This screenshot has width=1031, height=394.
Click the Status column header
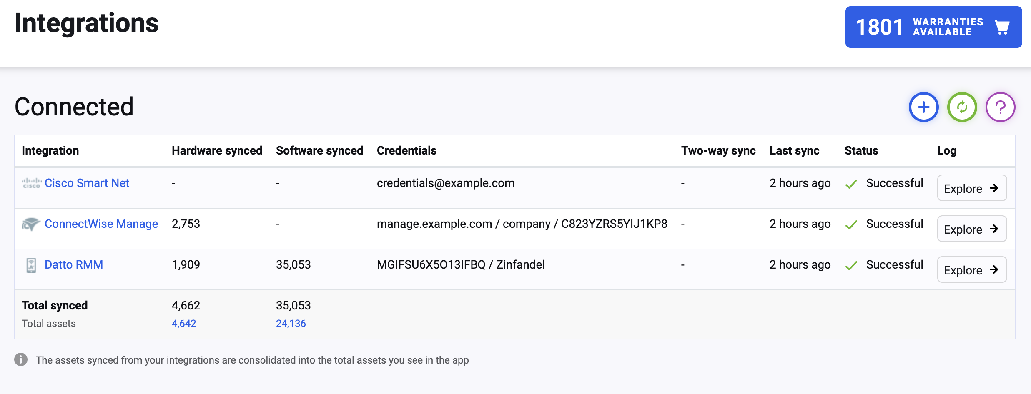(x=861, y=150)
